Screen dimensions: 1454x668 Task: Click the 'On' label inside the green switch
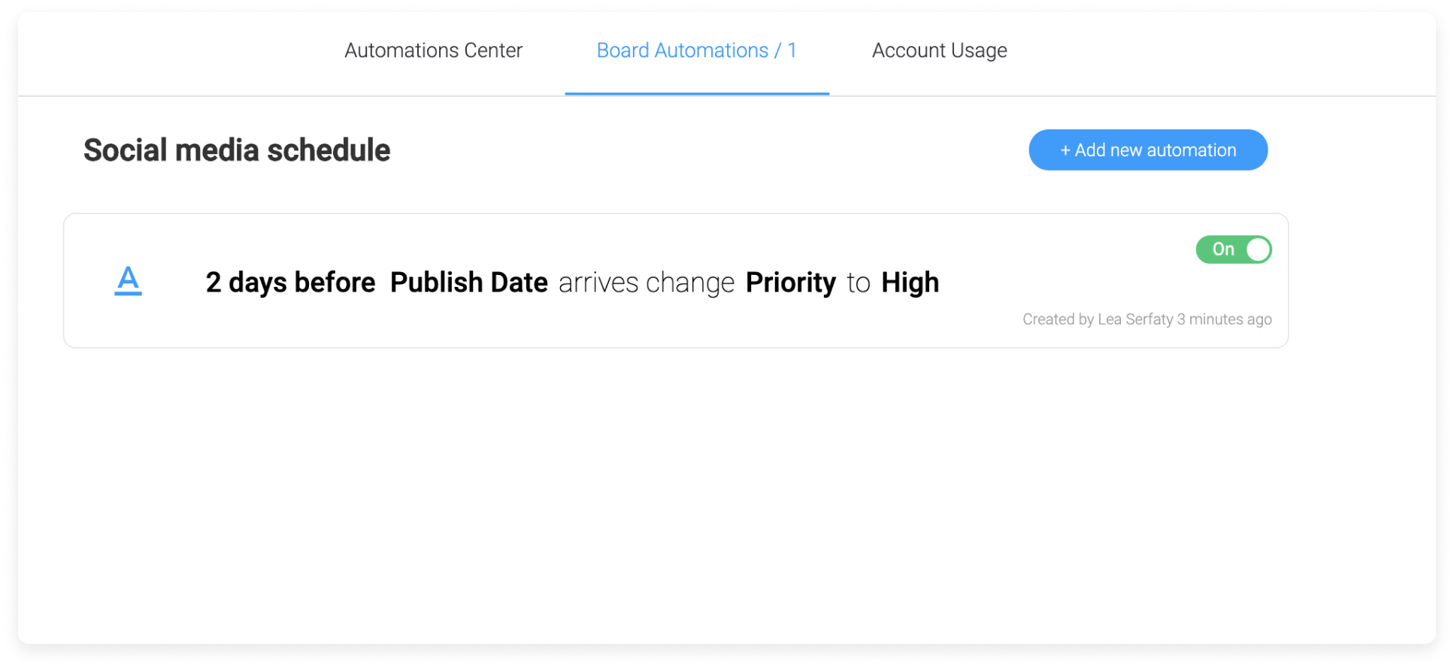click(1222, 249)
